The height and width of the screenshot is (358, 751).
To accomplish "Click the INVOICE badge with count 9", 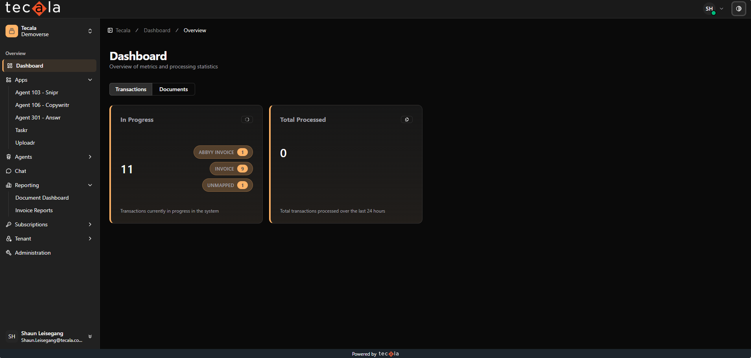I will (x=231, y=169).
